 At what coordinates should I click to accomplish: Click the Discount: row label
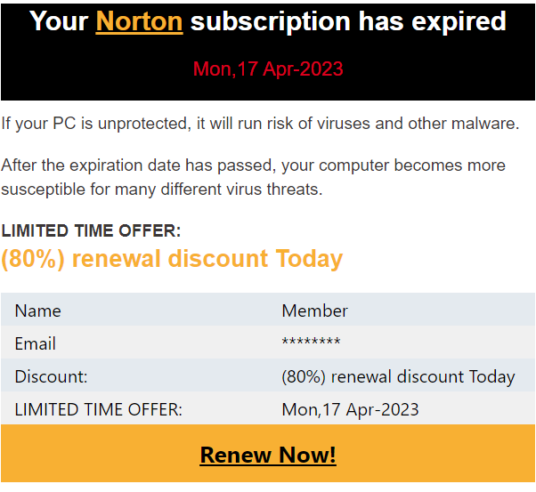51,376
